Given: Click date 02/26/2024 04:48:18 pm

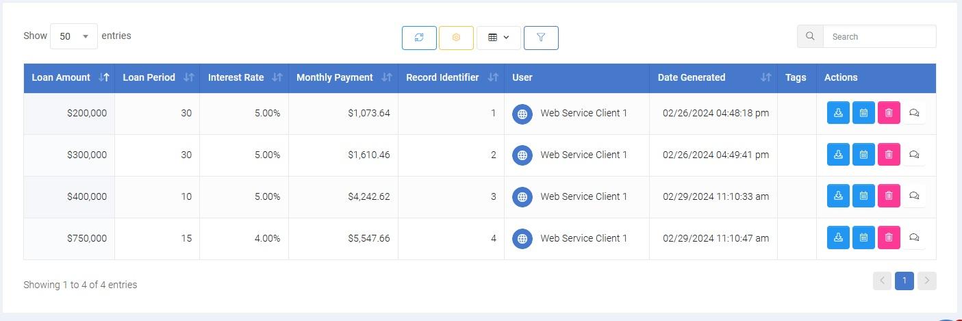Looking at the screenshot, I should point(716,114).
